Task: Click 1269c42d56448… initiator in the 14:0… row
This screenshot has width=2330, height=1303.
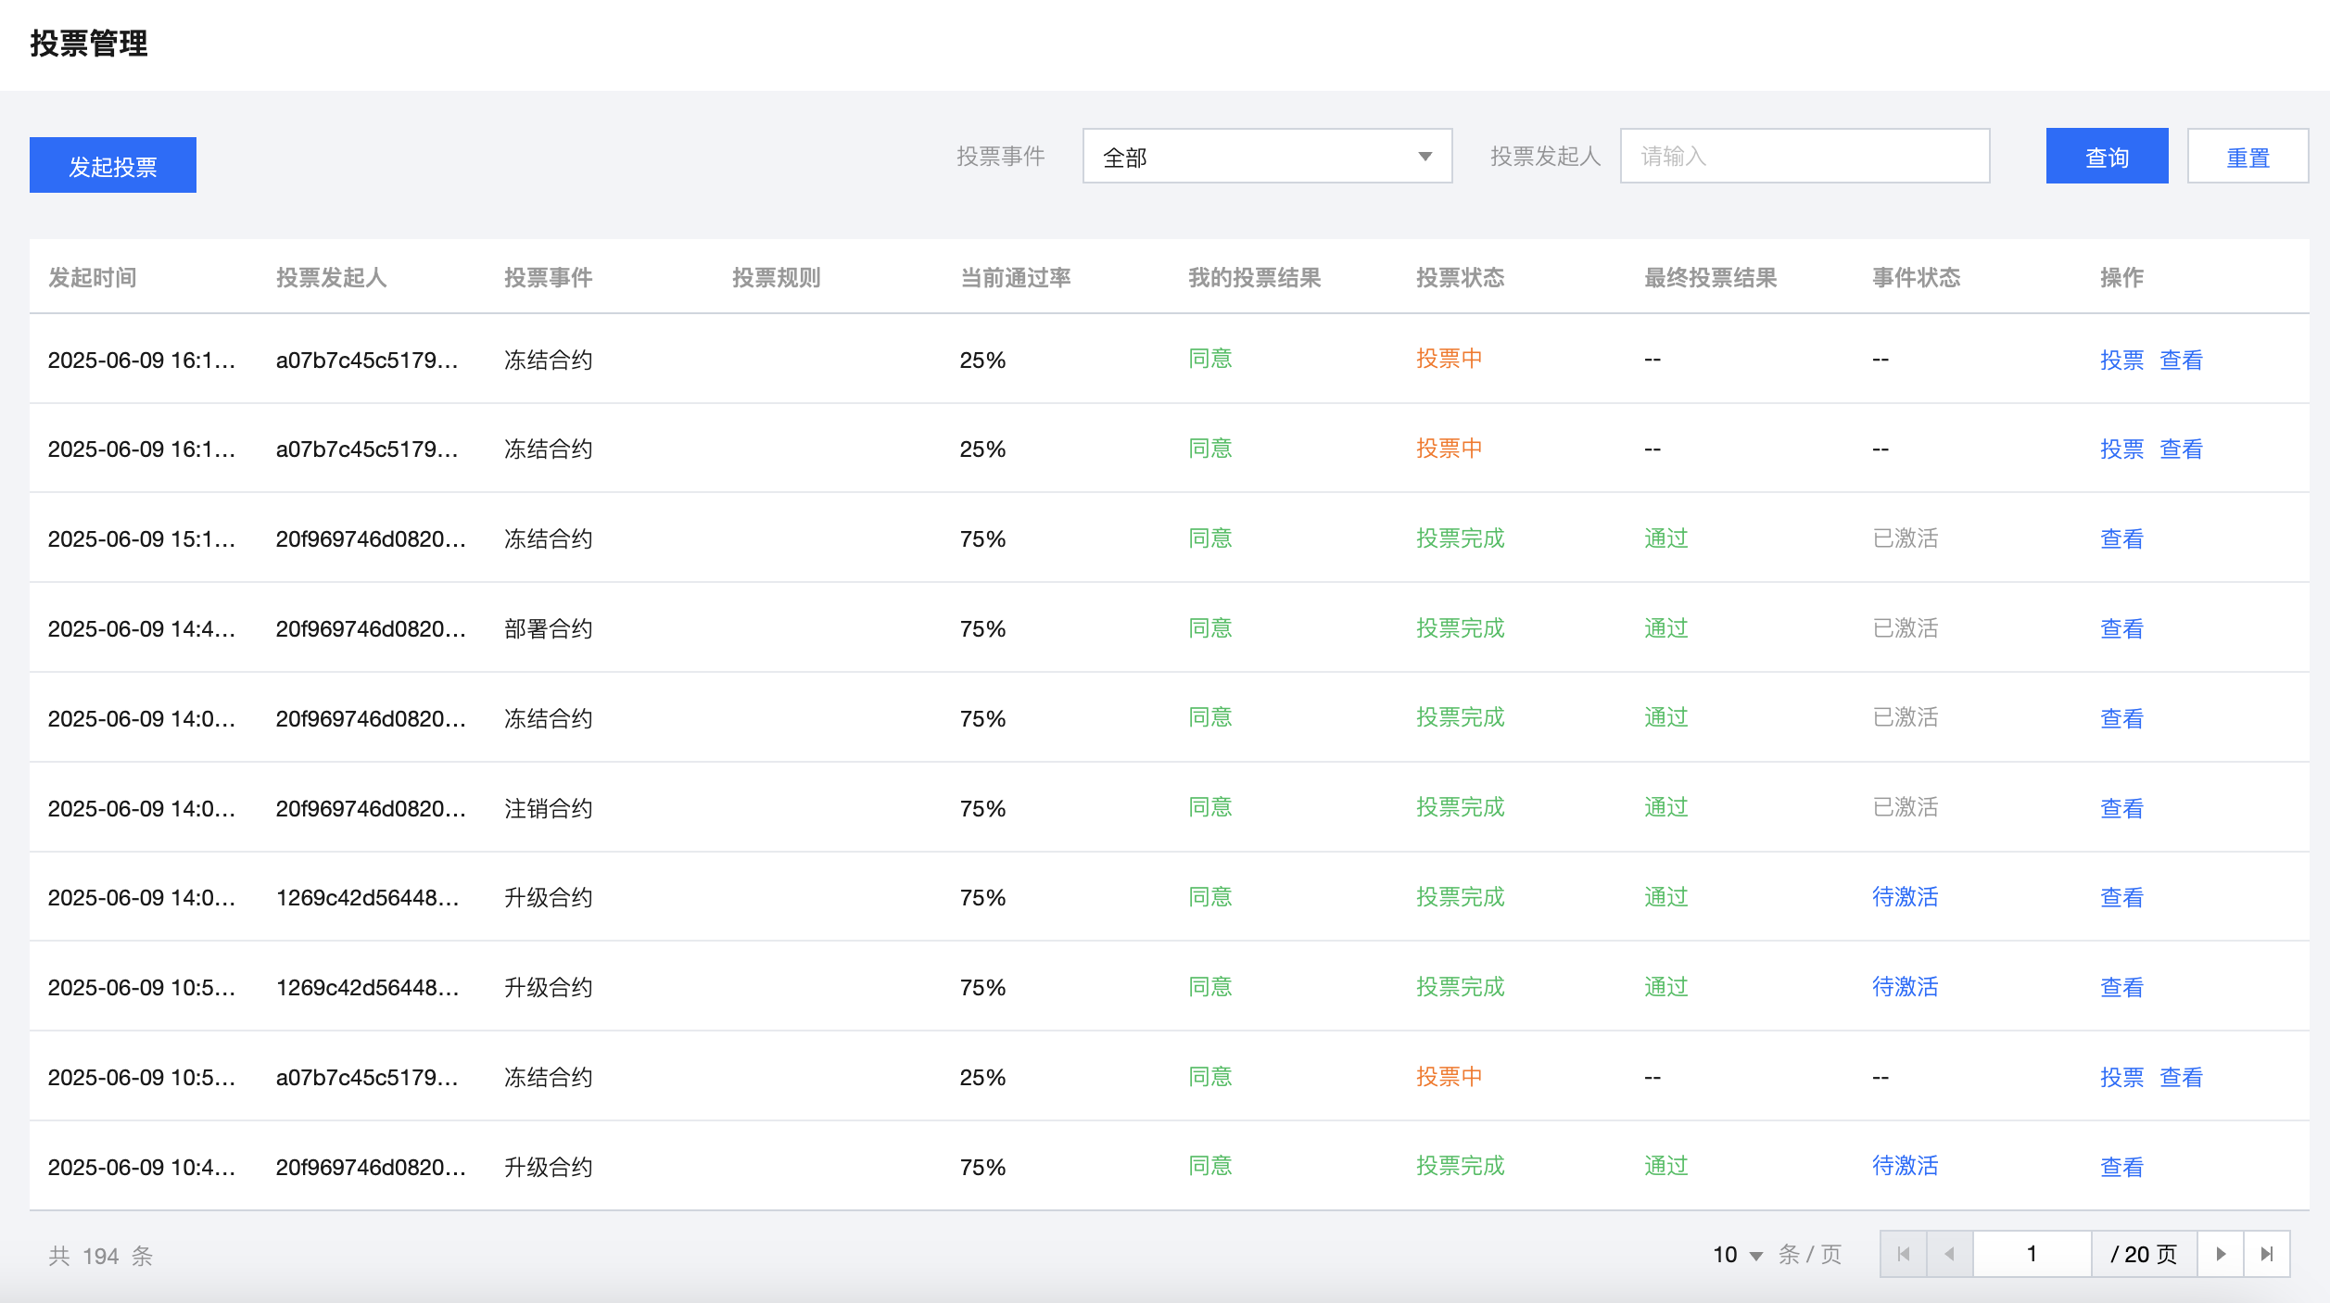Action: click(367, 897)
